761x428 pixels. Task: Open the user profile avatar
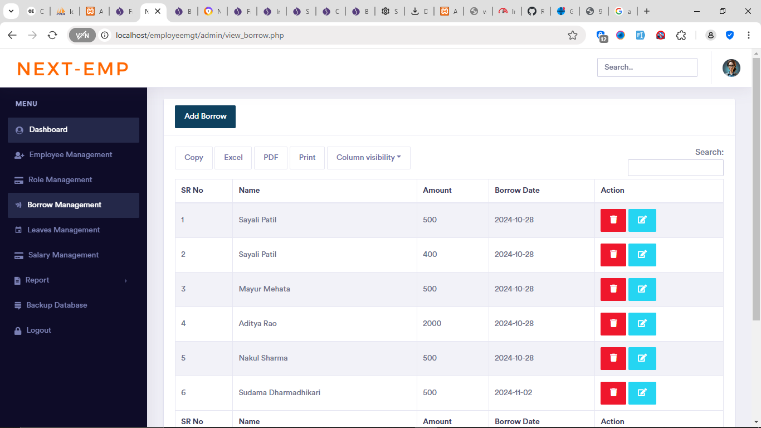[731, 68]
